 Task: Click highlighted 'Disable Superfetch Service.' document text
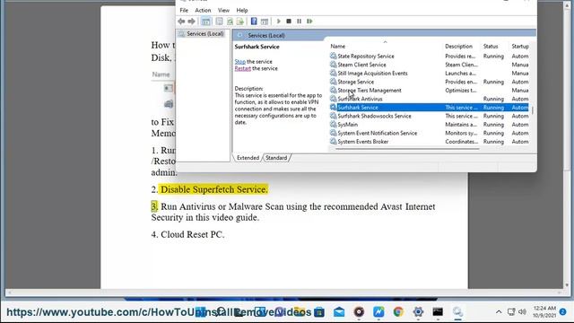pos(214,189)
